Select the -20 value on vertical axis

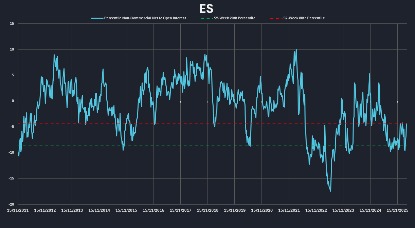tap(11, 205)
